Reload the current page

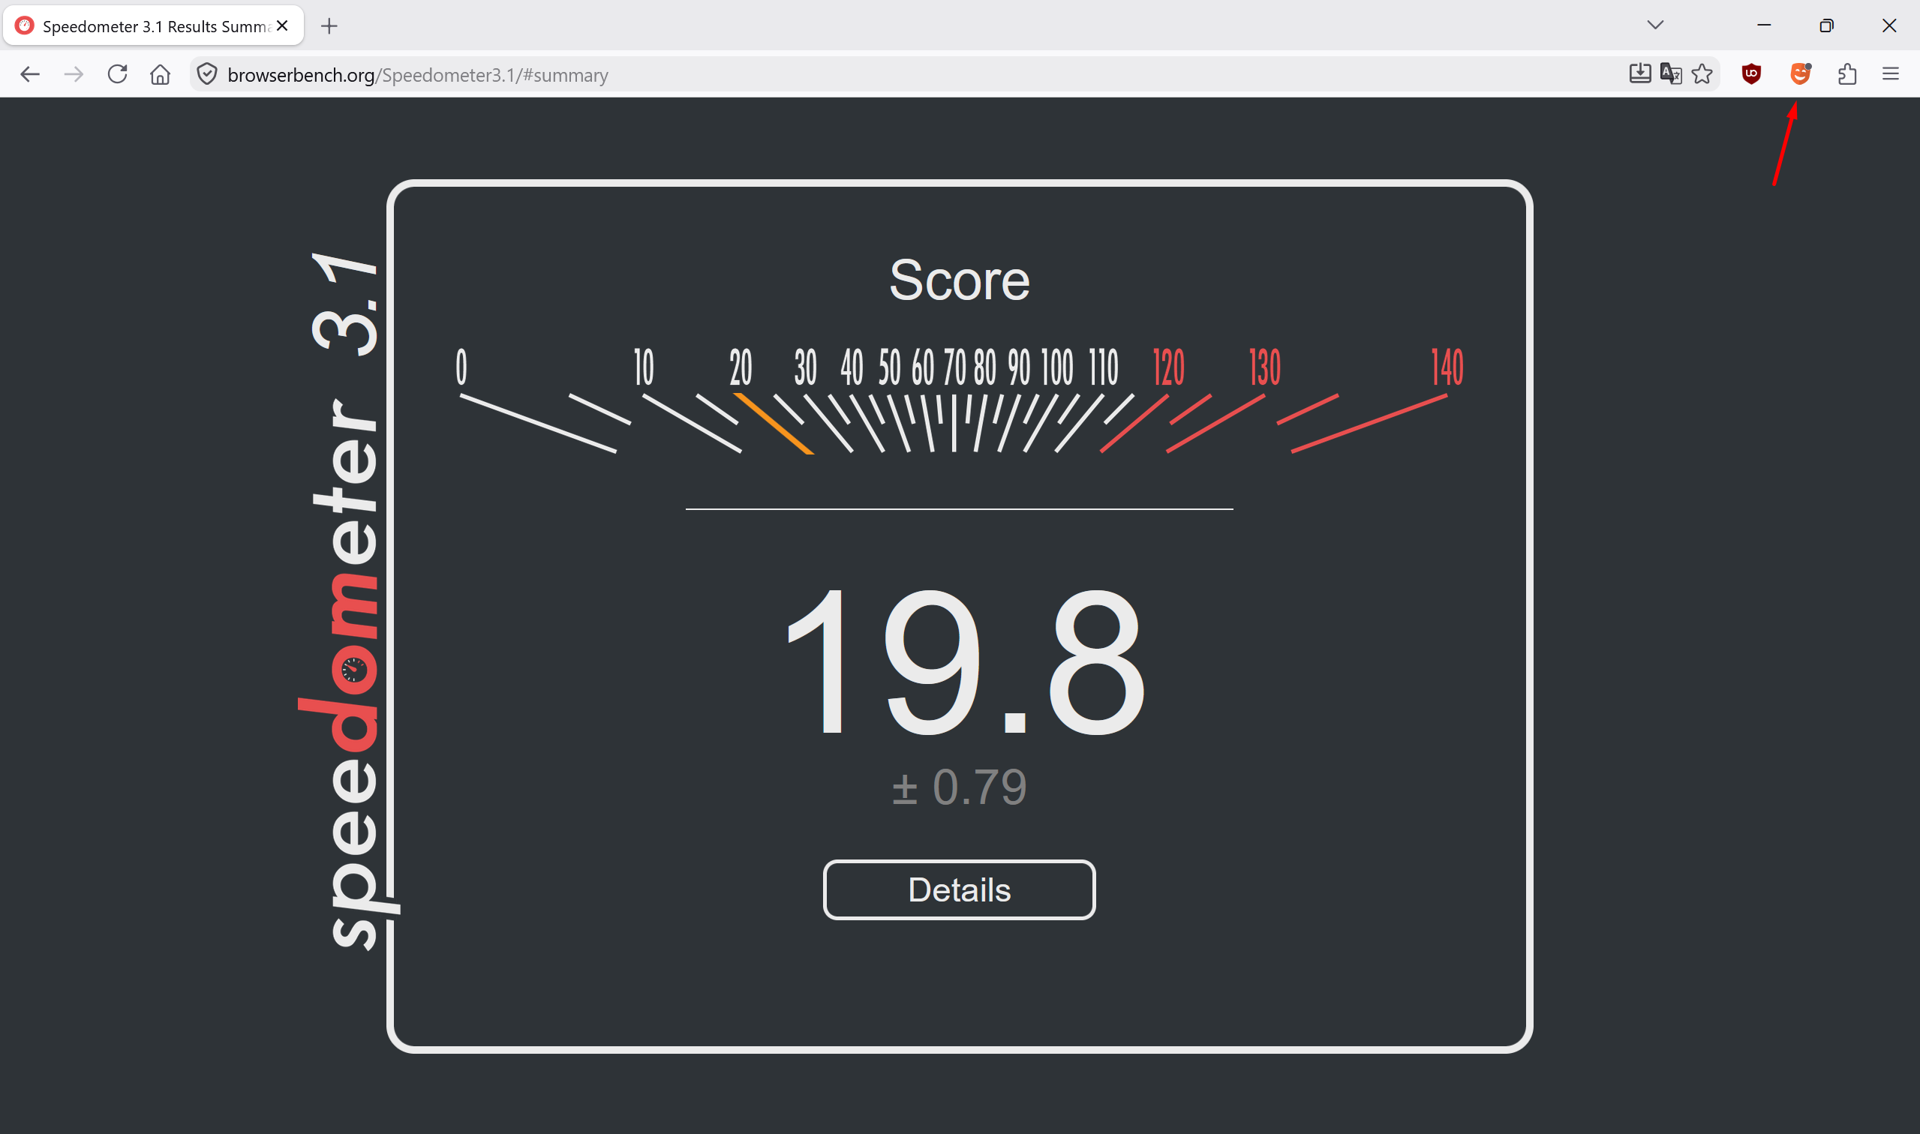coord(117,74)
